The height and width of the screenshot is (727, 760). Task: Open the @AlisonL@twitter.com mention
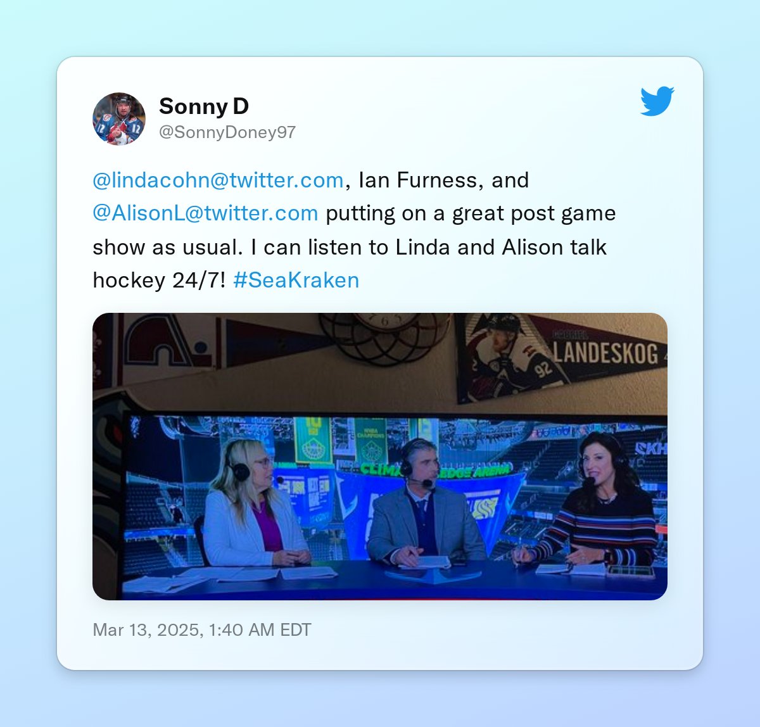[205, 213]
